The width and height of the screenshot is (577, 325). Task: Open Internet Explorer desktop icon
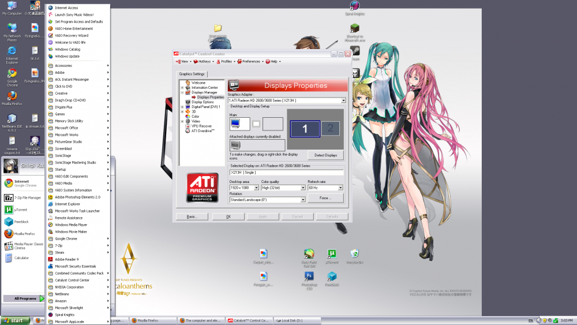click(x=12, y=55)
